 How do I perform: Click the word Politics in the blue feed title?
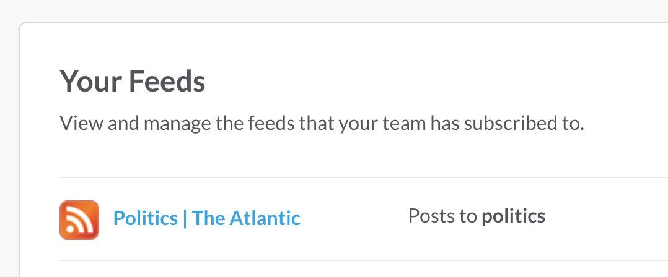(x=145, y=218)
